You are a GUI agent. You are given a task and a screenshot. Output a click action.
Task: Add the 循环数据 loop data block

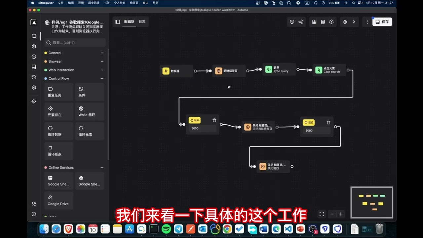tap(59, 131)
